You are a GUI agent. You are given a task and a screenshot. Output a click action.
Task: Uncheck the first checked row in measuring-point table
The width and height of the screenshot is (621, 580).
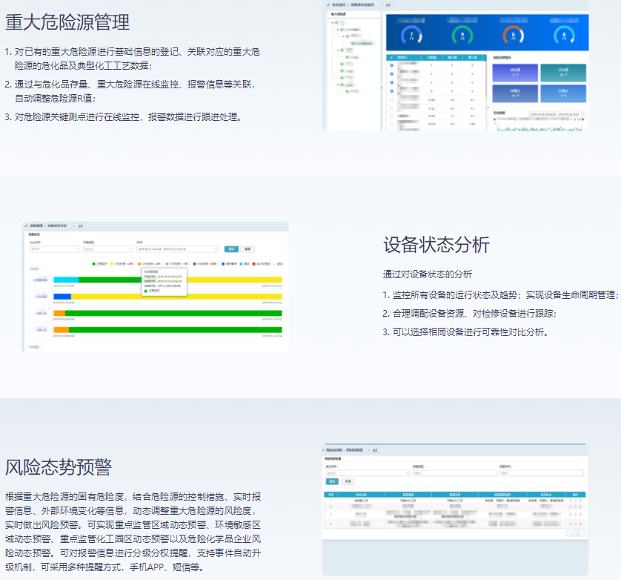point(392,65)
